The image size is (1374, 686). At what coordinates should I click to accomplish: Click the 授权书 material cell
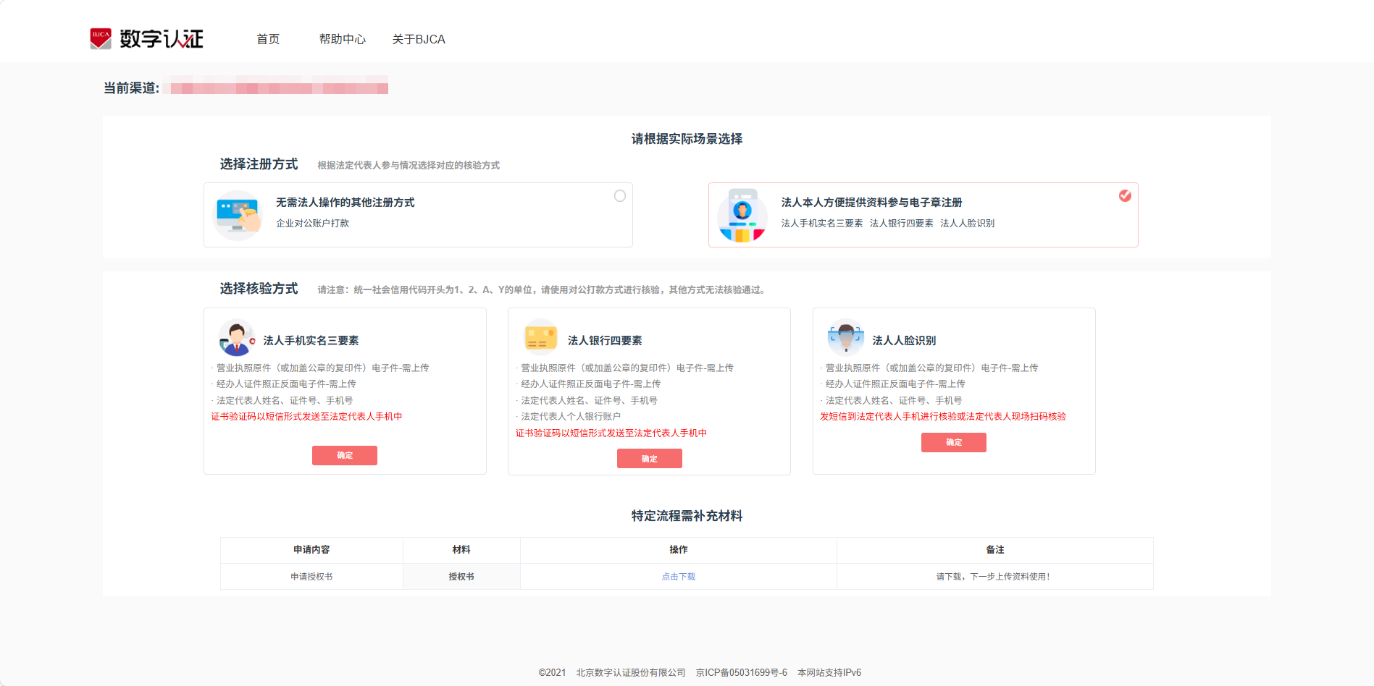click(461, 577)
